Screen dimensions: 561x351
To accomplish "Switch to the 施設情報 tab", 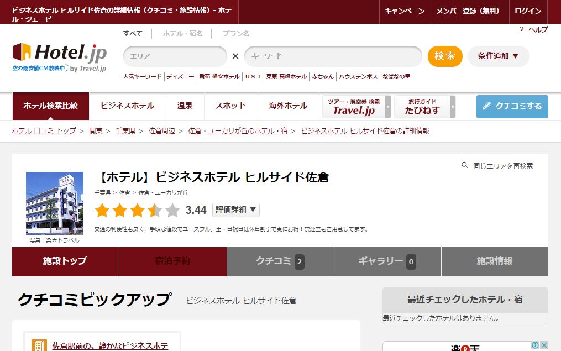I will point(495,261).
